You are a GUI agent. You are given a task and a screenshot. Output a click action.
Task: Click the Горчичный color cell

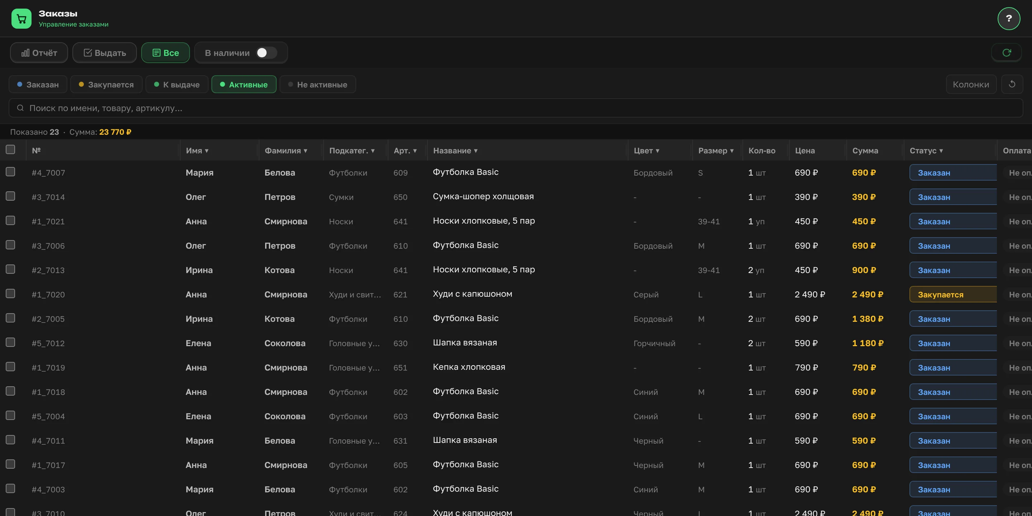coord(654,343)
